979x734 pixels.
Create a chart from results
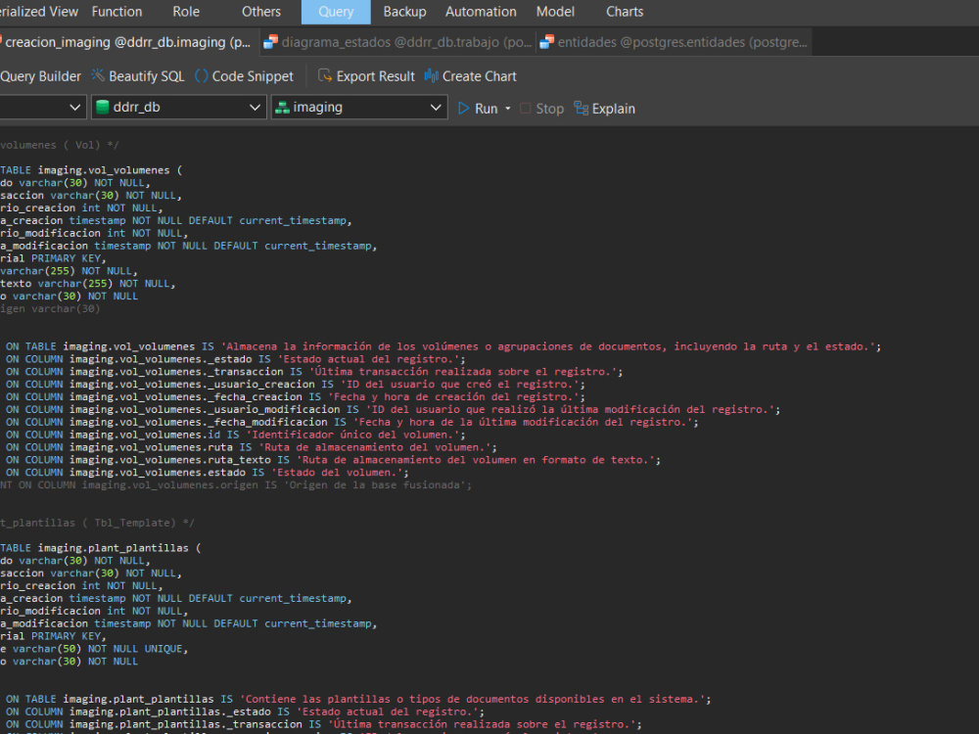point(471,76)
